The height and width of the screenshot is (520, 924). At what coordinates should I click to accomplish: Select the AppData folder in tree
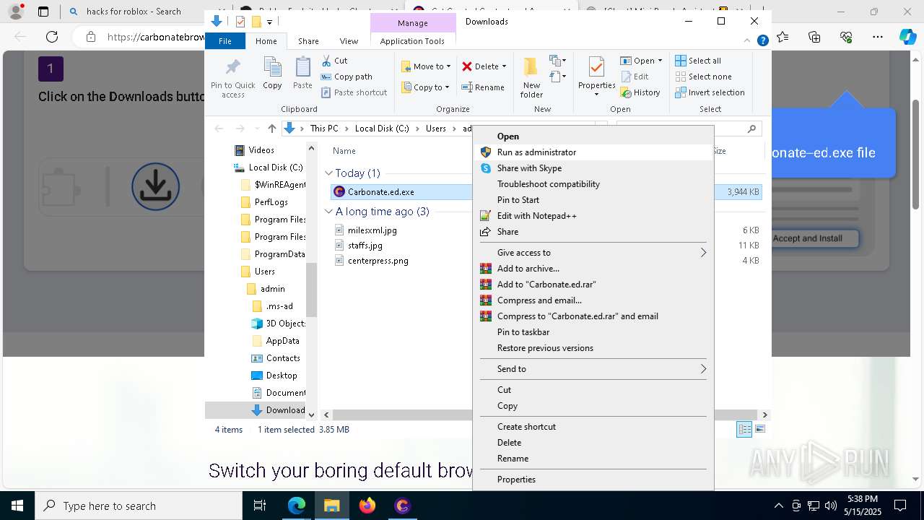(x=282, y=341)
